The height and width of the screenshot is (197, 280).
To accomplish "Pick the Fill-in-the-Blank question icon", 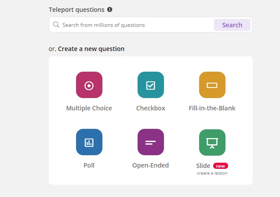I will click(x=212, y=85).
